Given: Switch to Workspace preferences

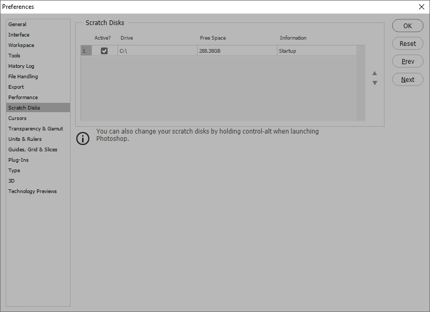Looking at the screenshot, I should [x=38, y=45].
